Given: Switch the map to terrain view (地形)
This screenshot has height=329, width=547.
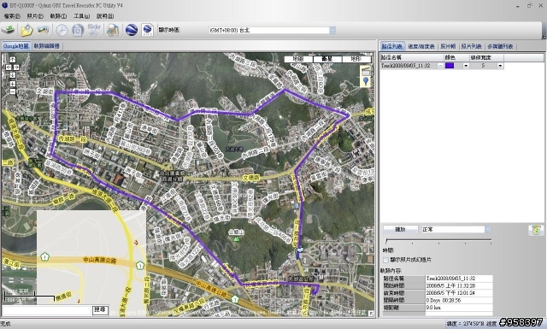Looking at the screenshot, I should (356, 59).
